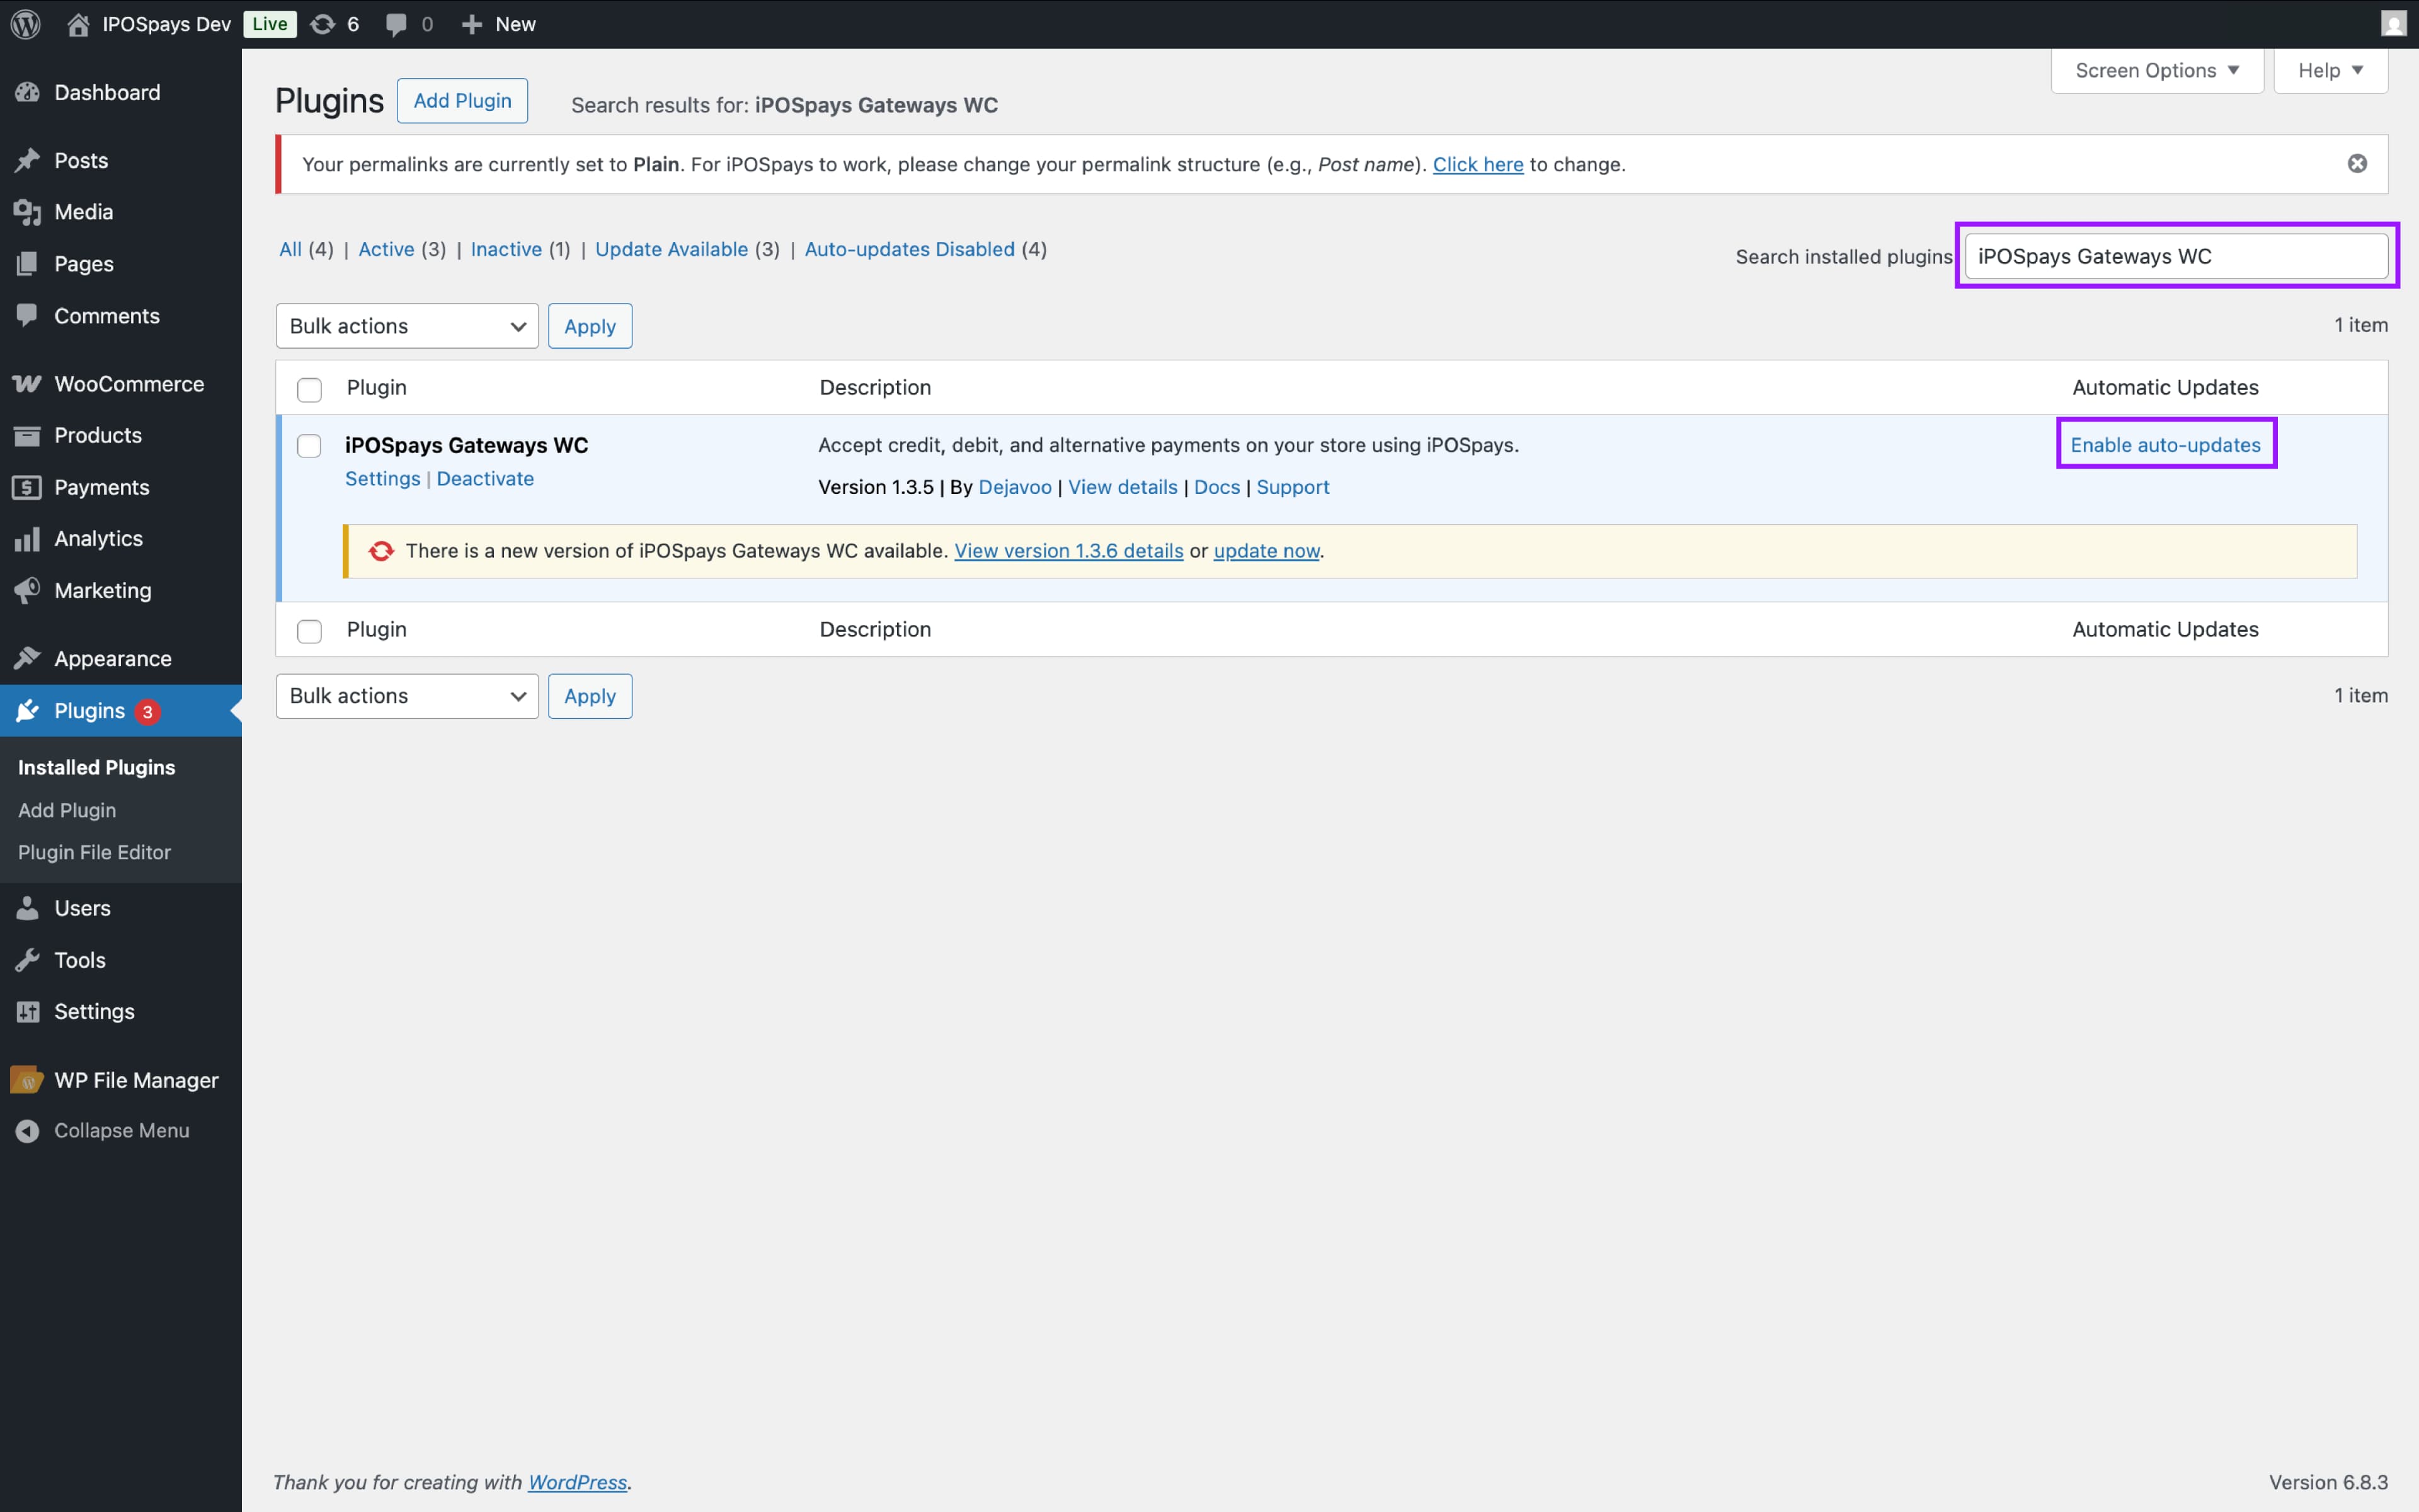Open WP File Manager in sidebar
Screen dimensions: 2419x1512
click(135, 1080)
